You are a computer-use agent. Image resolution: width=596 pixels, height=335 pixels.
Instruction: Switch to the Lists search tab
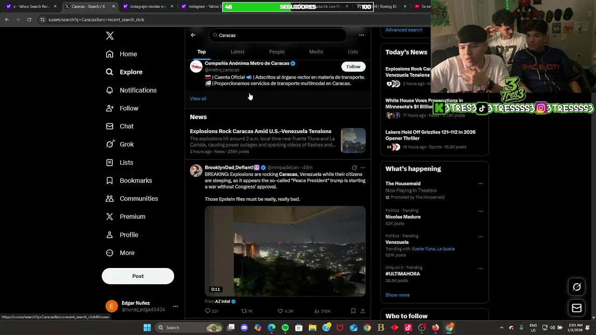click(x=353, y=52)
